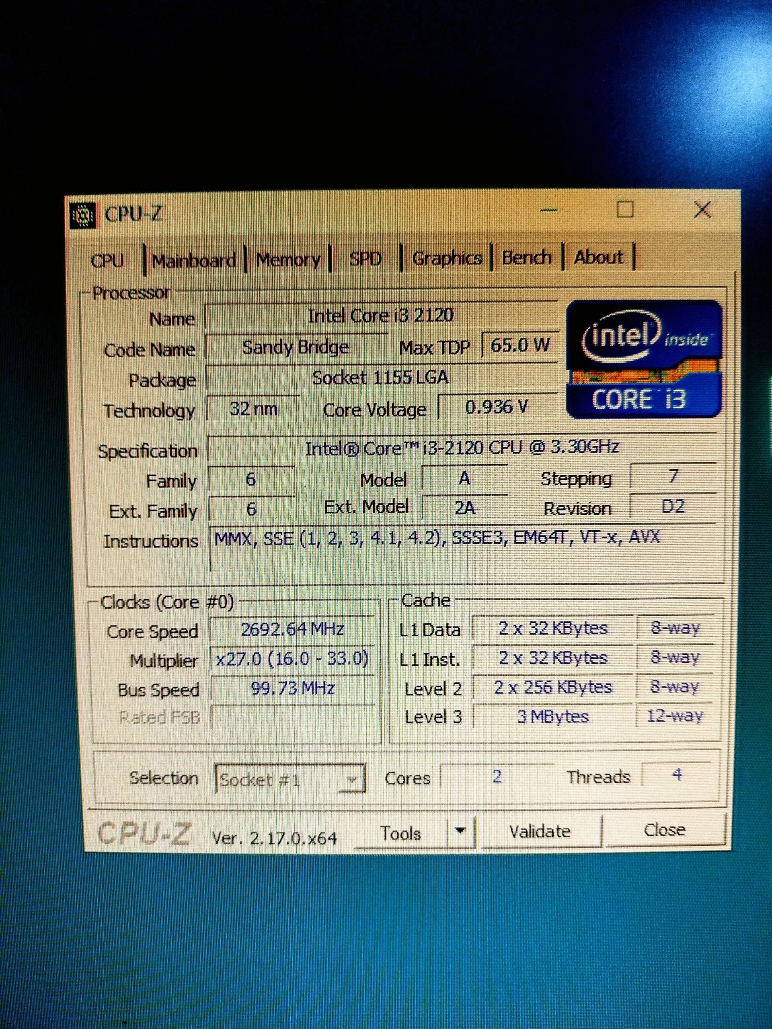Click the CPU-Z app icon in title bar
772x1029 pixels.
(x=83, y=215)
